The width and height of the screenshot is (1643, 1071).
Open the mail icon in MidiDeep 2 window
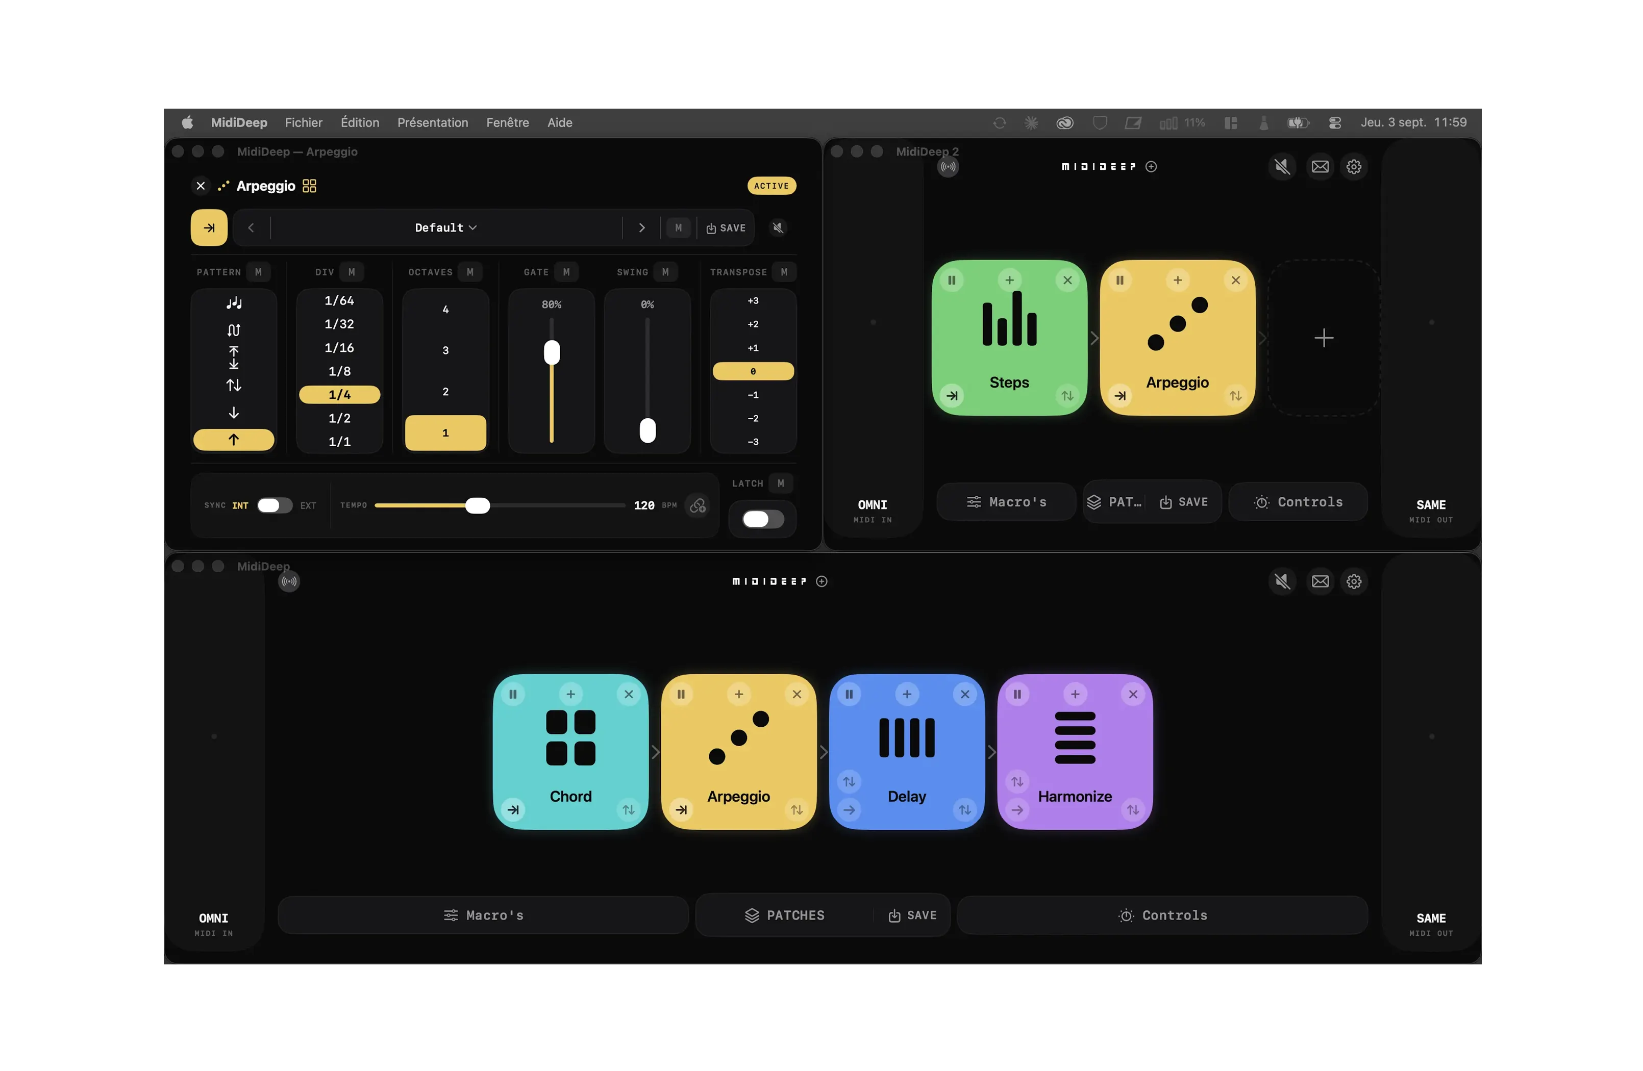pos(1320,167)
